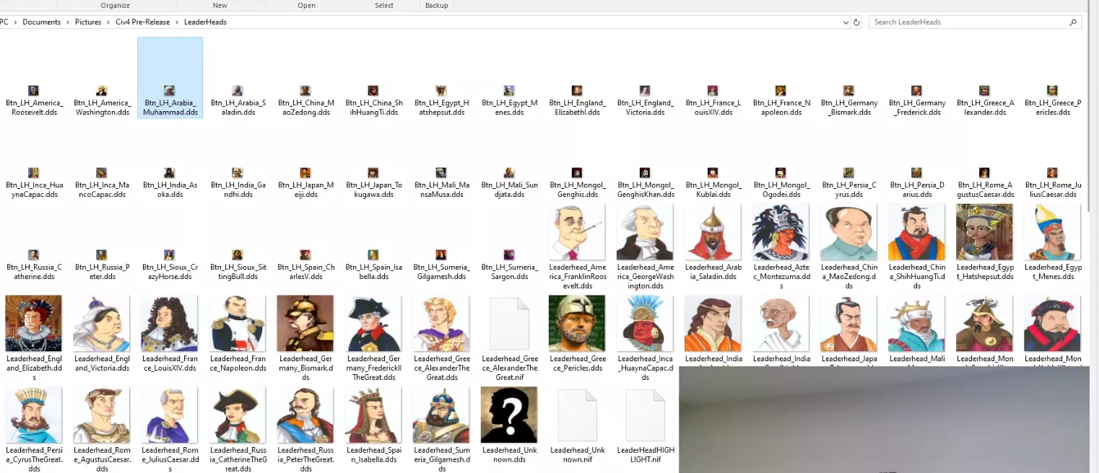
Task: Select Leaderhead_Sumeria_Gilgamesh.dds thumbnail
Action: (x=441, y=415)
